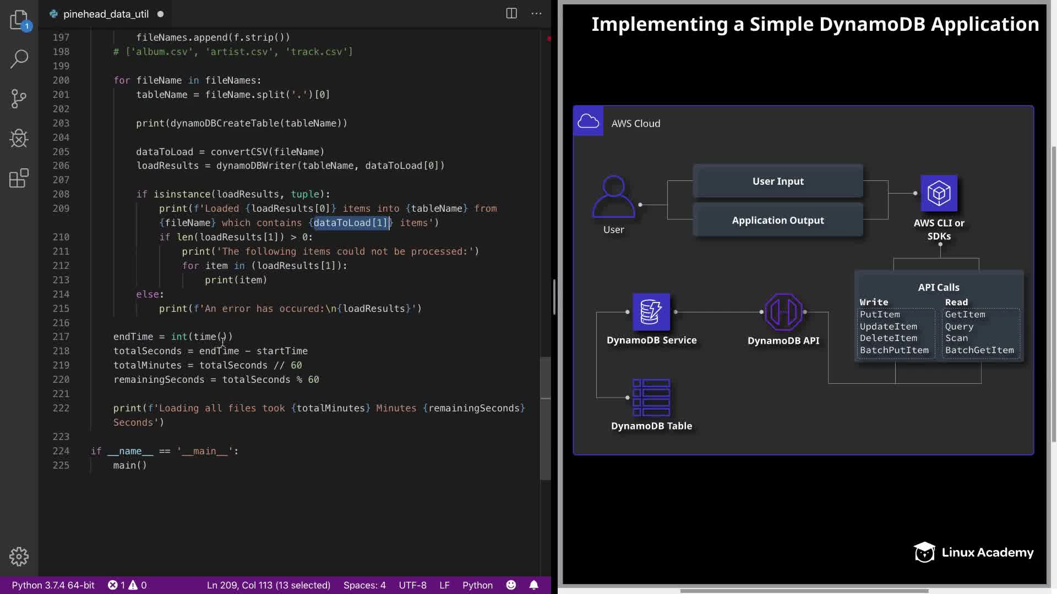The width and height of the screenshot is (1057, 594).
Task: Open the Run and Debug view
Action: [x=19, y=138]
